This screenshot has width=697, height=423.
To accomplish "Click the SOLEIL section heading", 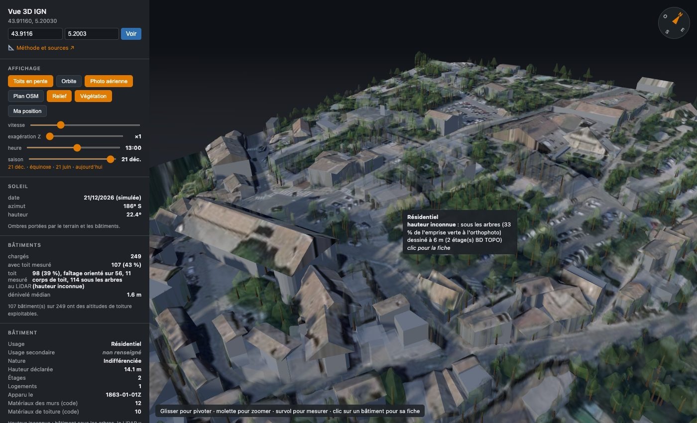I will pyautogui.click(x=18, y=186).
